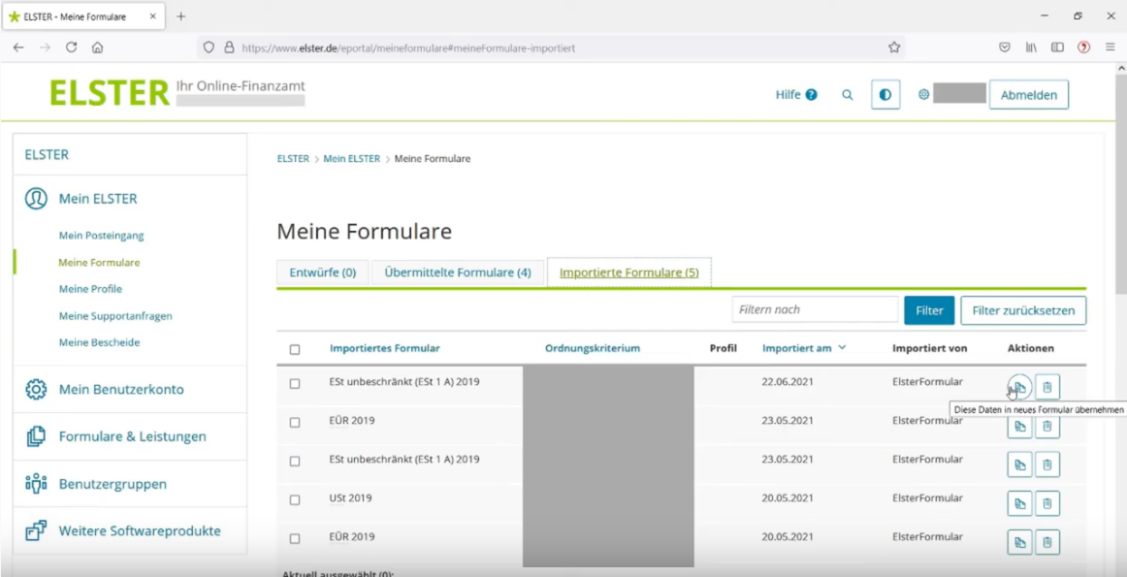
Task: Switch to Übermittelte Formulare (4) tab
Action: click(458, 273)
